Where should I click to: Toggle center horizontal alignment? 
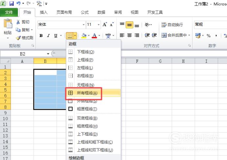pyautogui.click(x=130, y=35)
